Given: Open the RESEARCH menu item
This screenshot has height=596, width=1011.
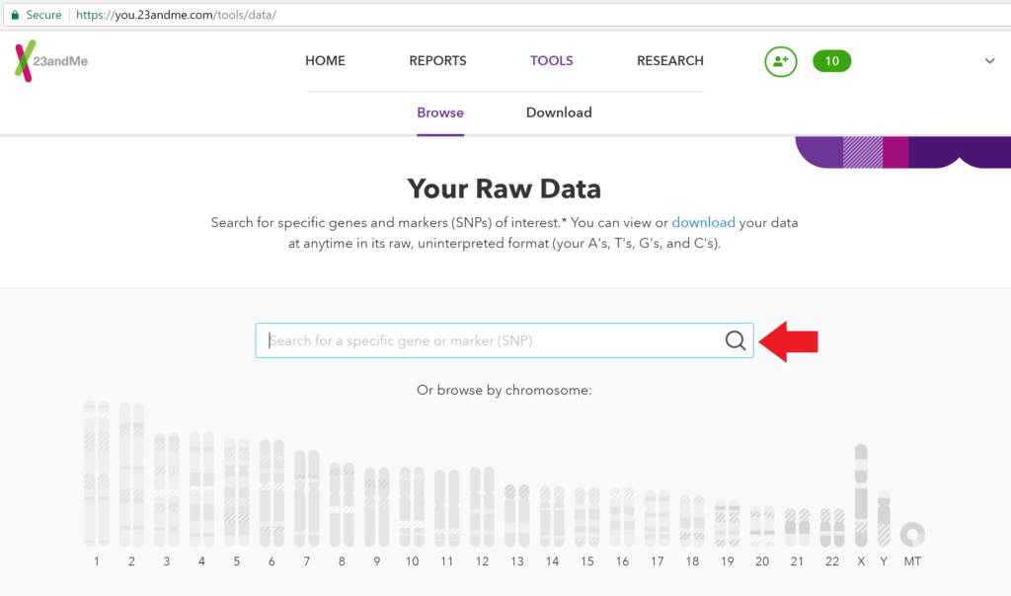Looking at the screenshot, I should tap(670, 60).
